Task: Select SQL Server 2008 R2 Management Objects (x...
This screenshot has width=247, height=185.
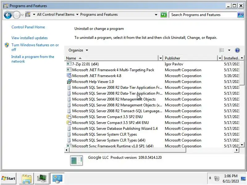Action: point(117,105)
